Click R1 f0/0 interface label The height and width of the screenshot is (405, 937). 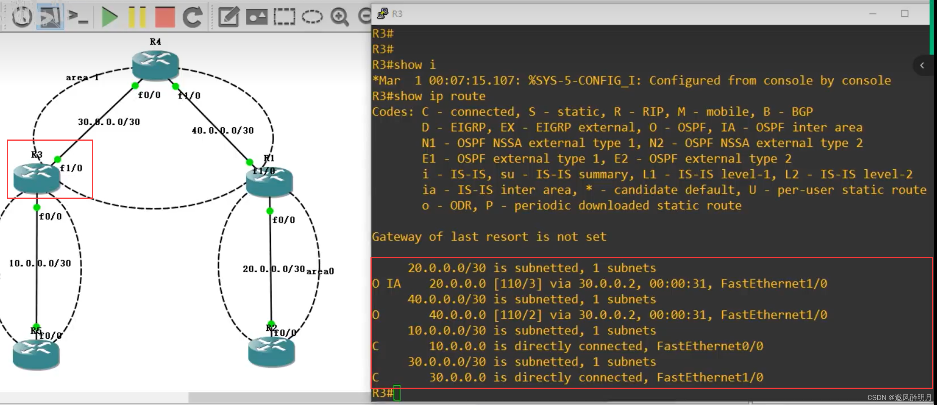[x=284, y=220]
